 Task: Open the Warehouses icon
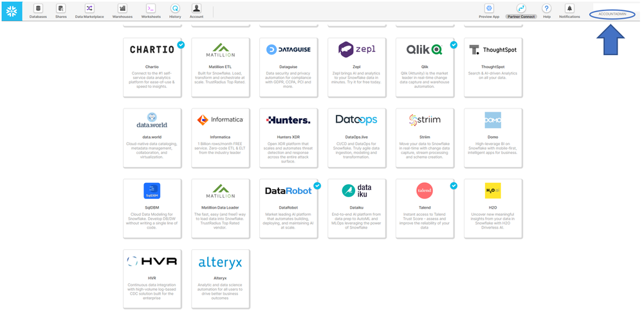[x=122, y=8]
